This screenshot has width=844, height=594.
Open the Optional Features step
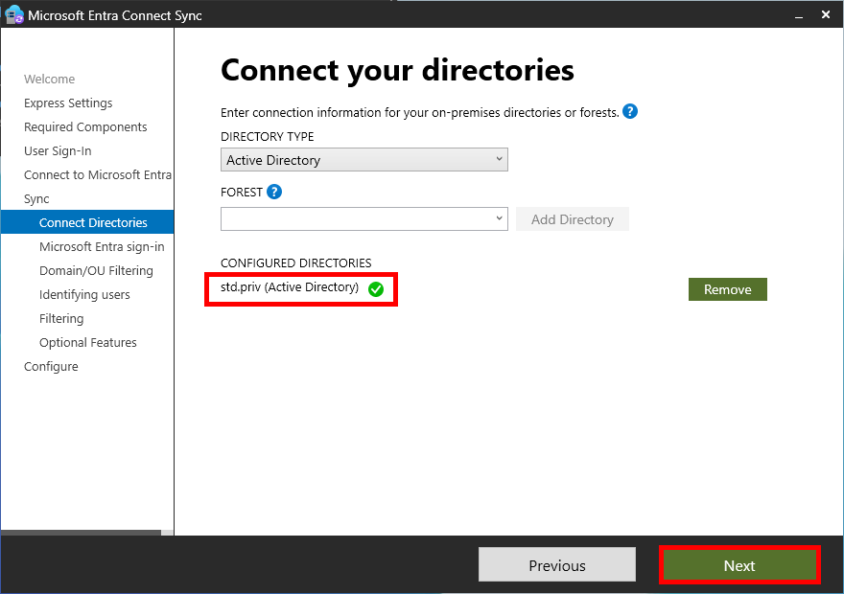(x=88, y=342)
